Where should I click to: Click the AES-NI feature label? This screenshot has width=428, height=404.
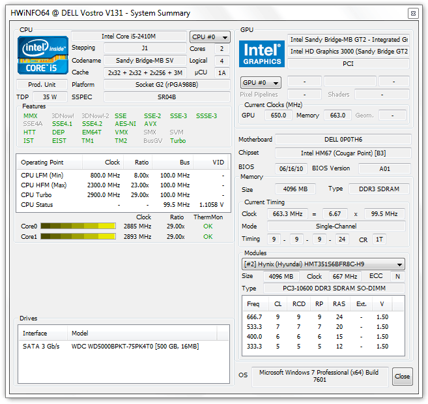(125, 124)
